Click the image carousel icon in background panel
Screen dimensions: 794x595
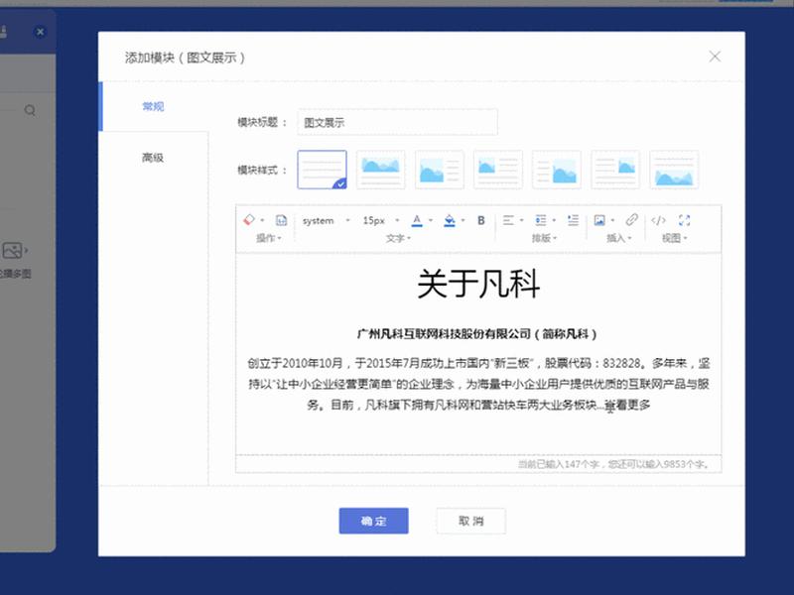click(x=13, y=251)
